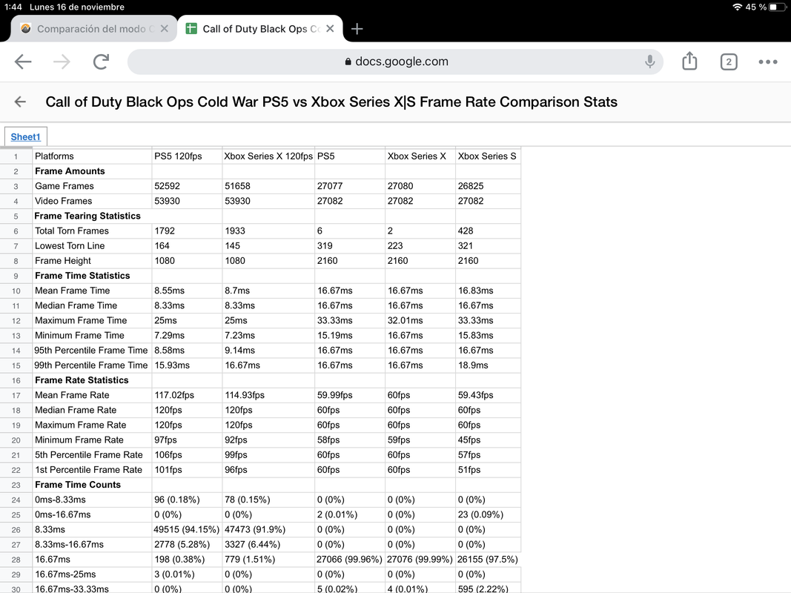Click the Xbox Series X 120fps cell
The height and width of the screenshot is (593, 791).
pyautogui.click(x=268, y=156)
